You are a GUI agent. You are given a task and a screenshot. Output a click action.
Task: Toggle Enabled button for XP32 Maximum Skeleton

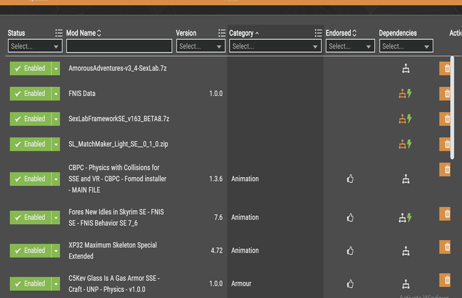click(x=30, y=251)
